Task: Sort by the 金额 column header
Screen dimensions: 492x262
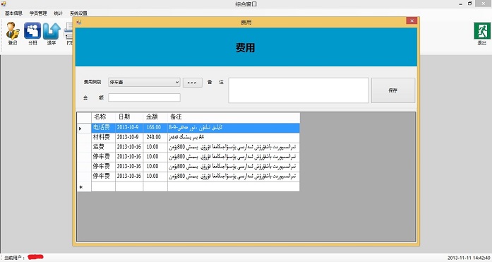Action: pyautogui.click(x=155, y=117)
